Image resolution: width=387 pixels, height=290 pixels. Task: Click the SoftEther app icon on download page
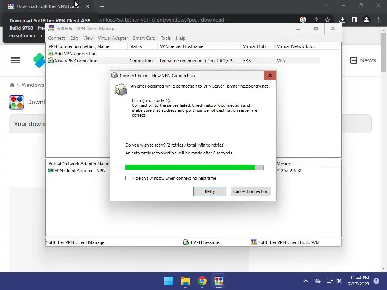17,102
